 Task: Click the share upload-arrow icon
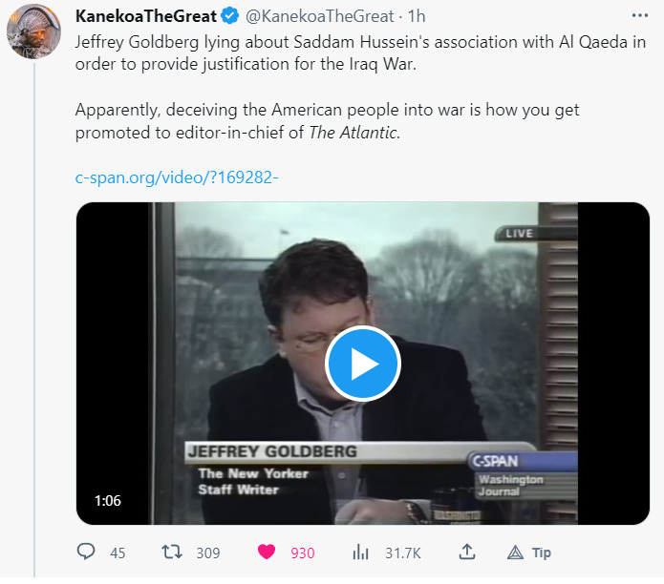(x=467, y=553)
